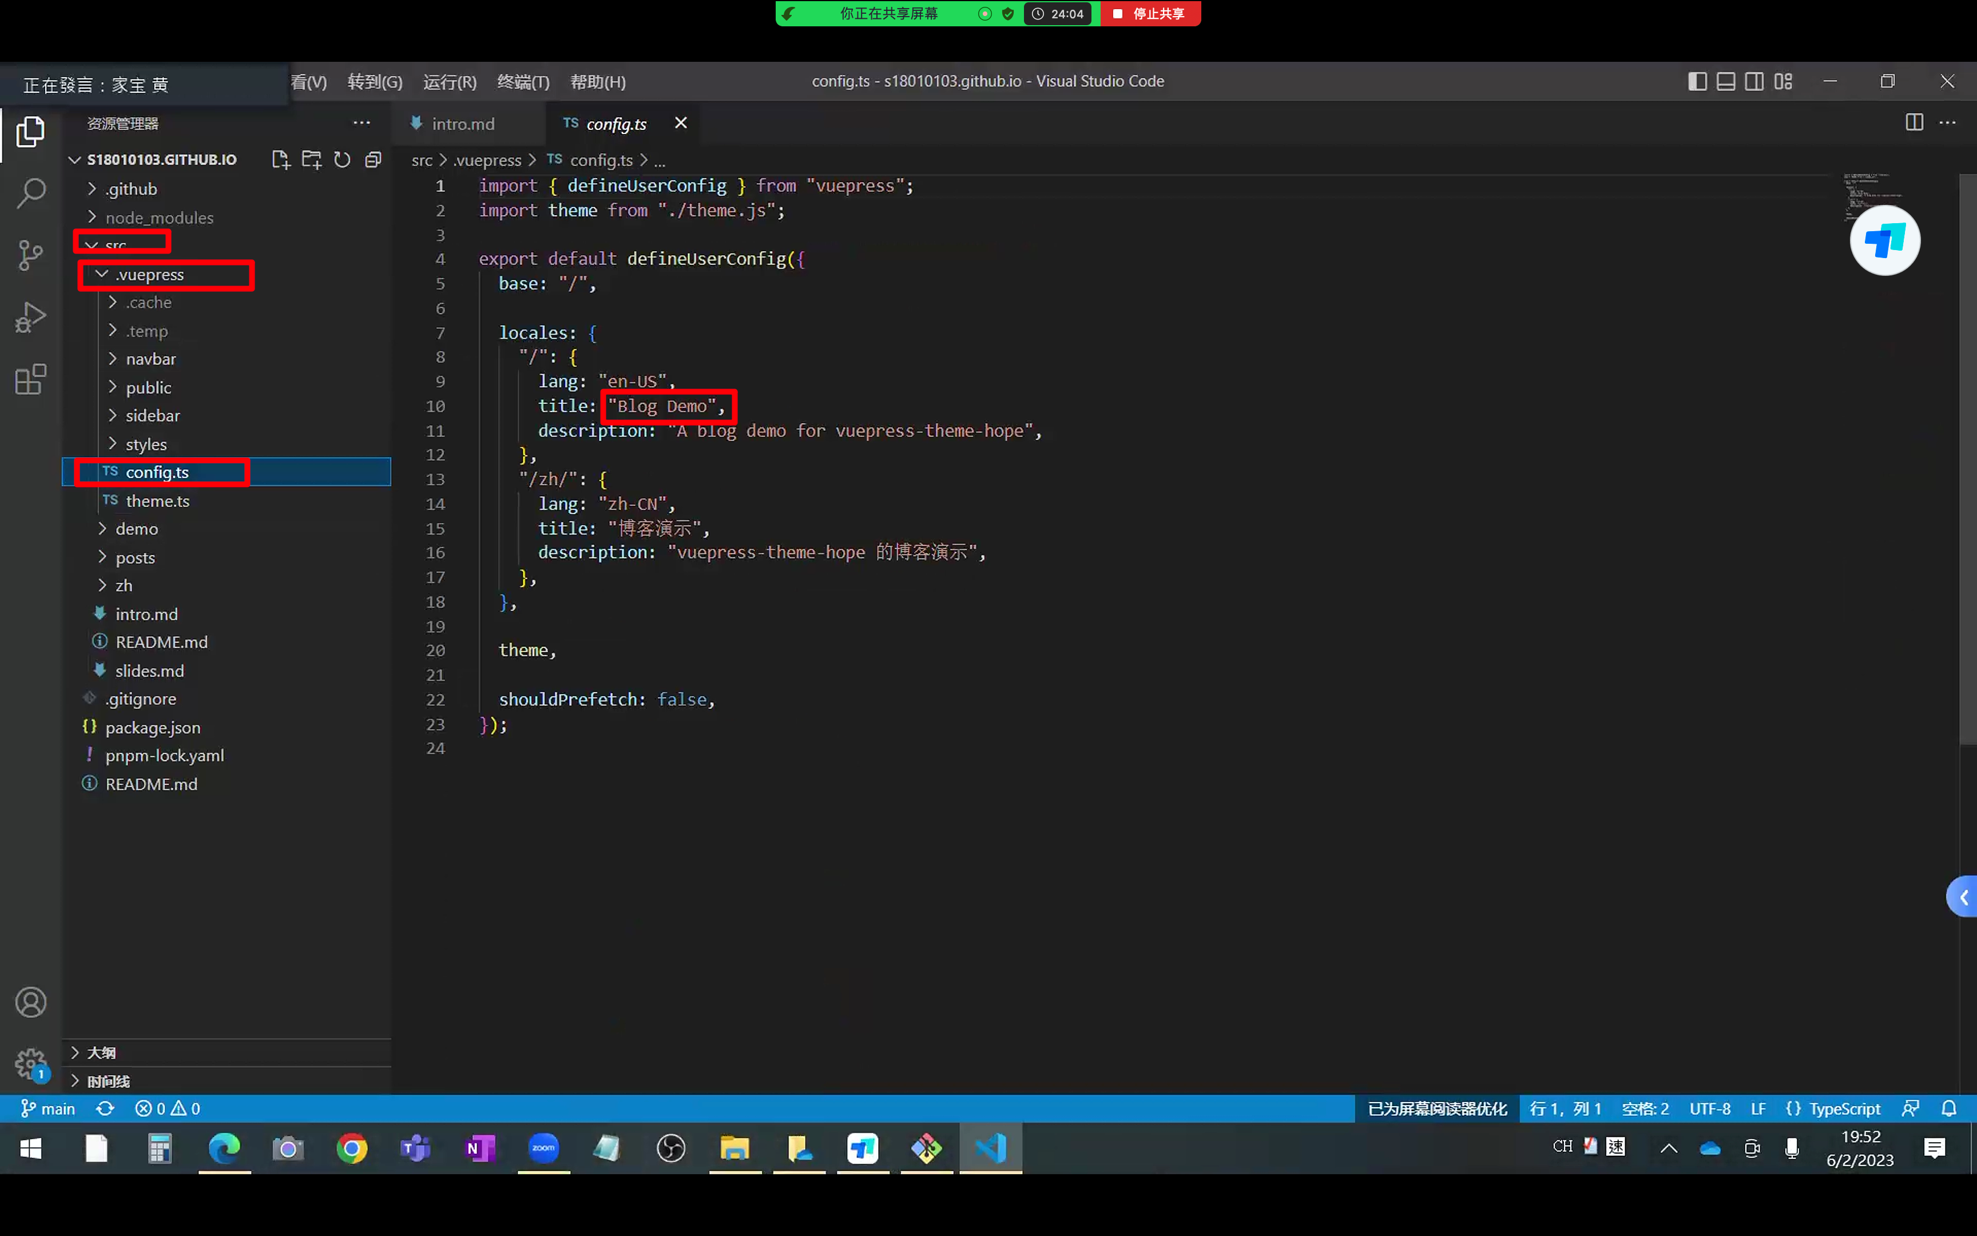Viewport: 1977px width, 1236px height.
Task: Open OBS Studio from taskbar
Action: pyautogui.click(x=672, y=1148)
